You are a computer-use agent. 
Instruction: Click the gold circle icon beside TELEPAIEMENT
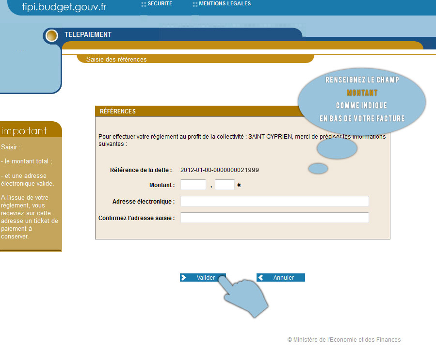52,35
